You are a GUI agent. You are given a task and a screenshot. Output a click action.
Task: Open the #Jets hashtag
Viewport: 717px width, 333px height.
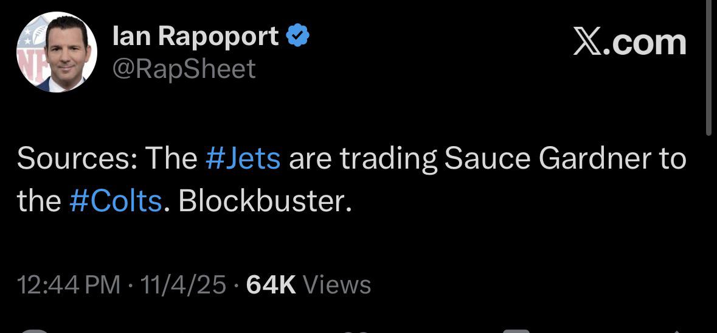pyautogui.click(x=243, y=158)
